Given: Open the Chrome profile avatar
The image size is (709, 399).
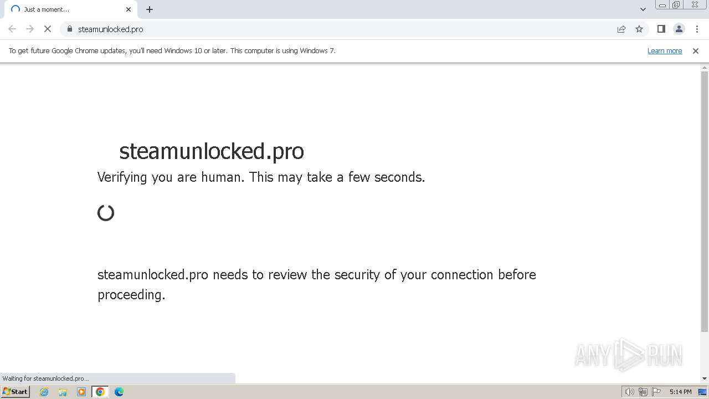Looking at the screenshot, I should tap(679, 29).
